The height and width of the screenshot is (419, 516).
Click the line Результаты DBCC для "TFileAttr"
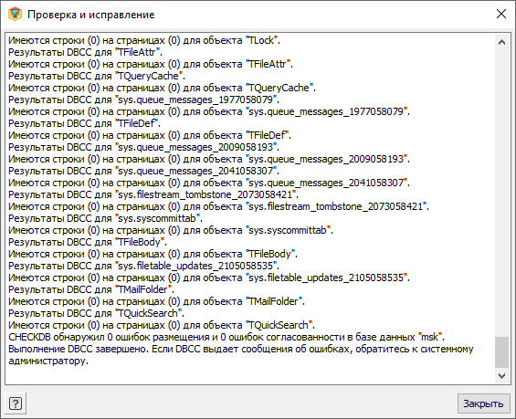[85, 52]
